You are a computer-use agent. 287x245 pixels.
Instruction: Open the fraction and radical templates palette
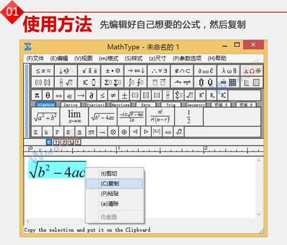[66, 82]
